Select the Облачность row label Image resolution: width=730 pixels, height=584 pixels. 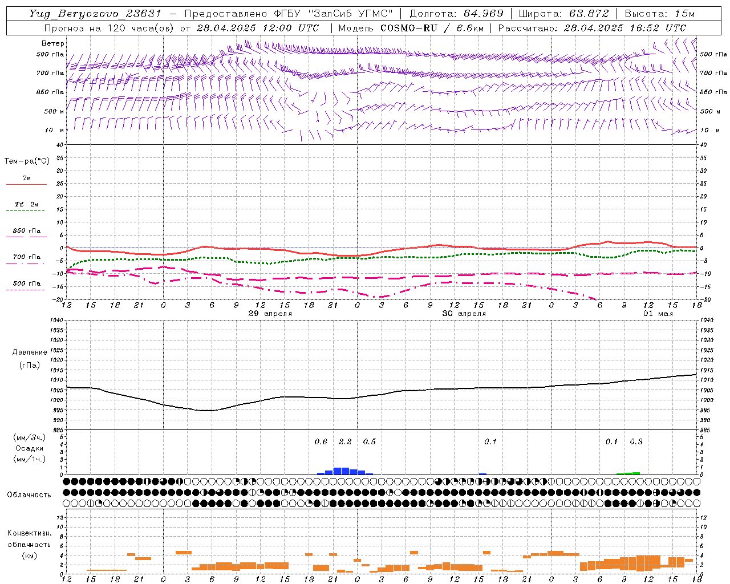[29, 495]
